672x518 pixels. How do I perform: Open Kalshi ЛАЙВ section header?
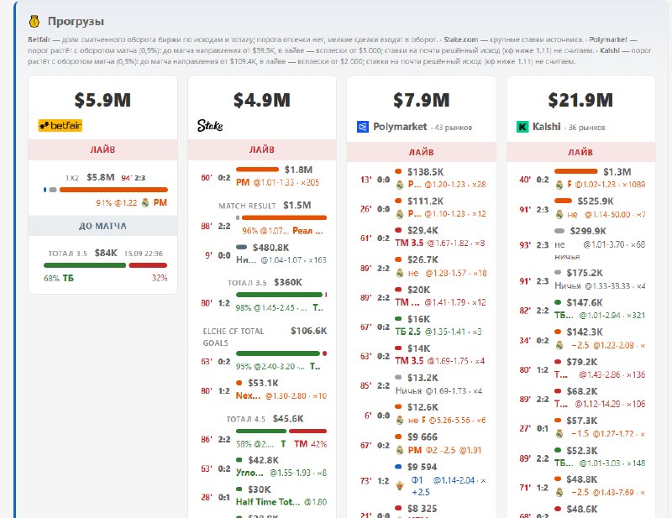point(580,152)
